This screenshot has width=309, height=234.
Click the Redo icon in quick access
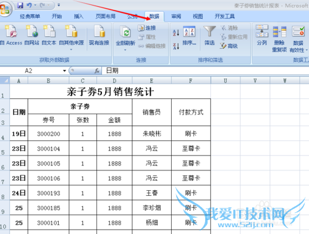(42, 5)
